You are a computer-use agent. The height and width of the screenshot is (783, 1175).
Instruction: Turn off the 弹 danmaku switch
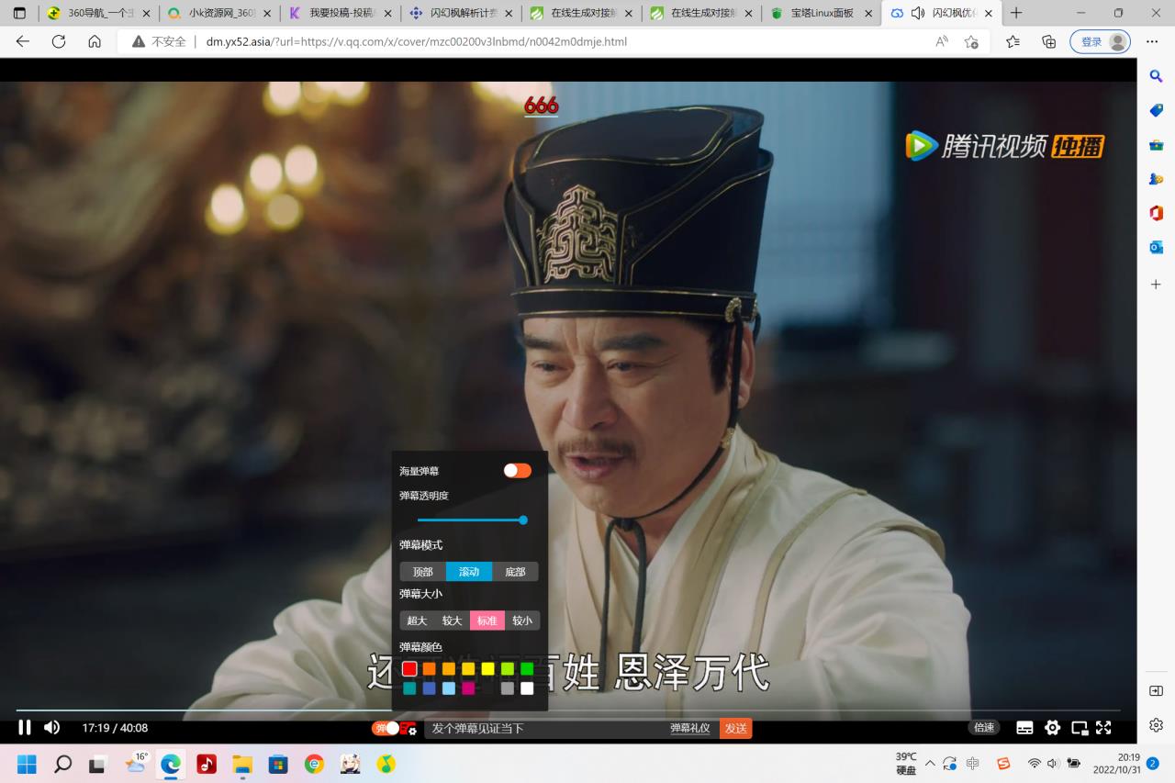tap(386, 728)
